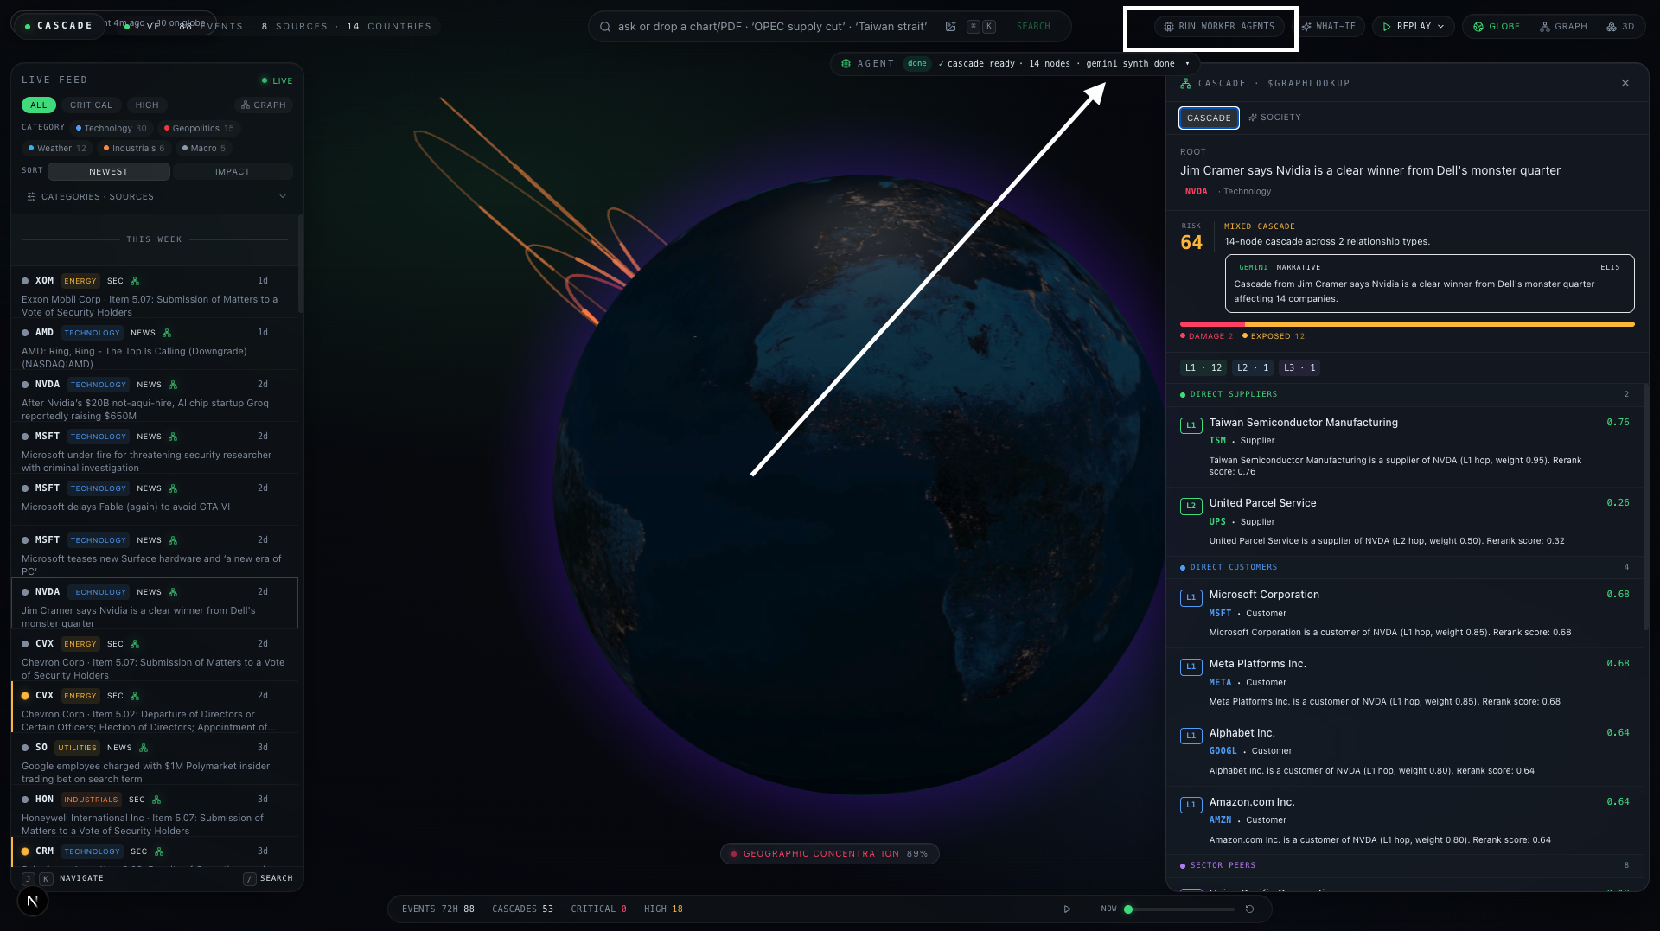Filter cascade by the L3 · 1 chip
This screenshot has height=931, width=1660.
pyautogui.click(x=1299, y=368)
